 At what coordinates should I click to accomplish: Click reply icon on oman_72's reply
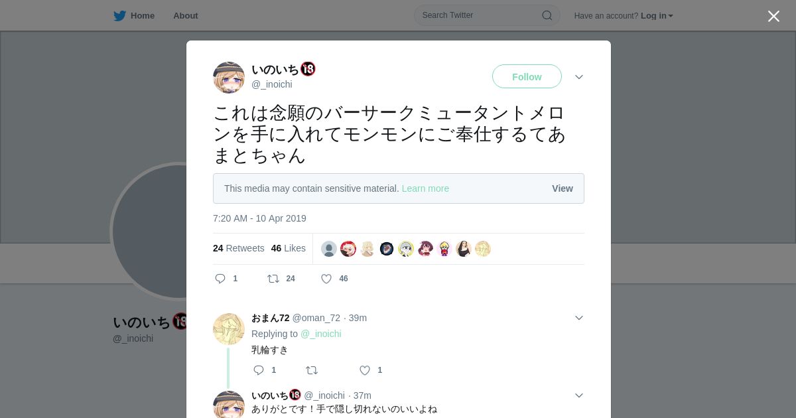pos(259,370)
